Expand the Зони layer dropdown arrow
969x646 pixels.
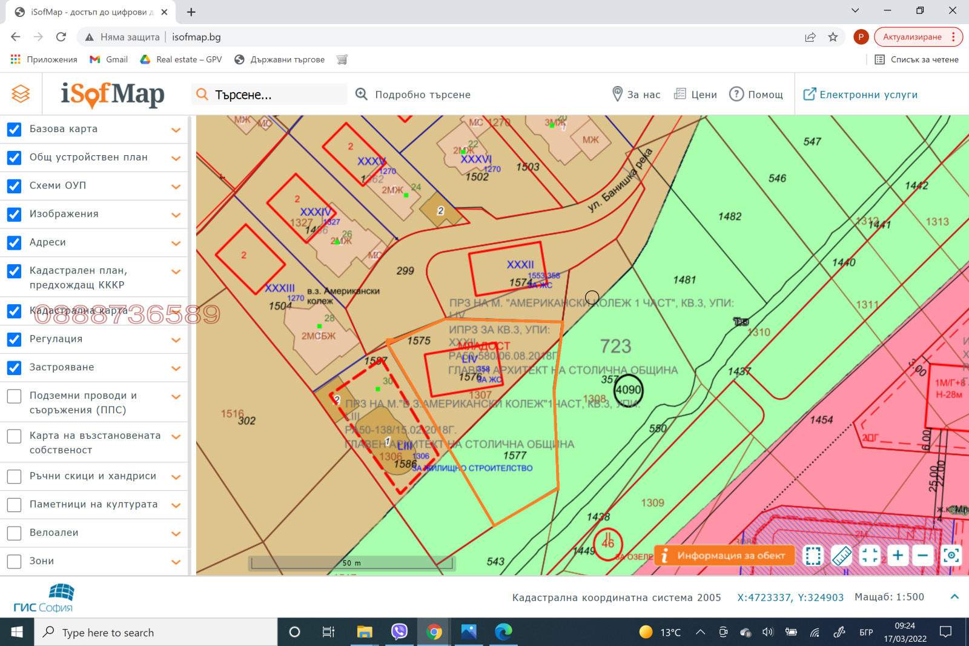click(176, 562)
